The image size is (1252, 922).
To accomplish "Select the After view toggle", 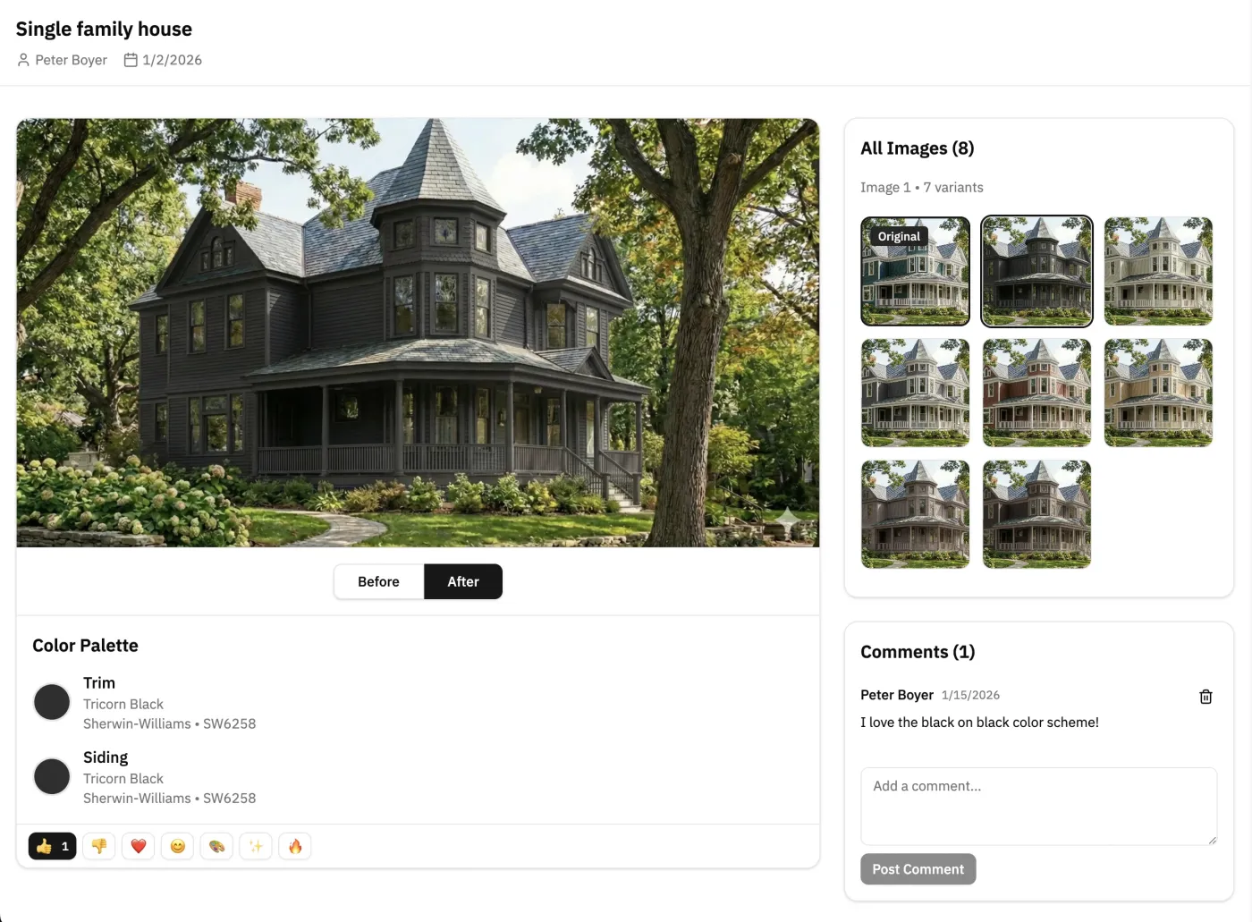I will tap(463, 581).
